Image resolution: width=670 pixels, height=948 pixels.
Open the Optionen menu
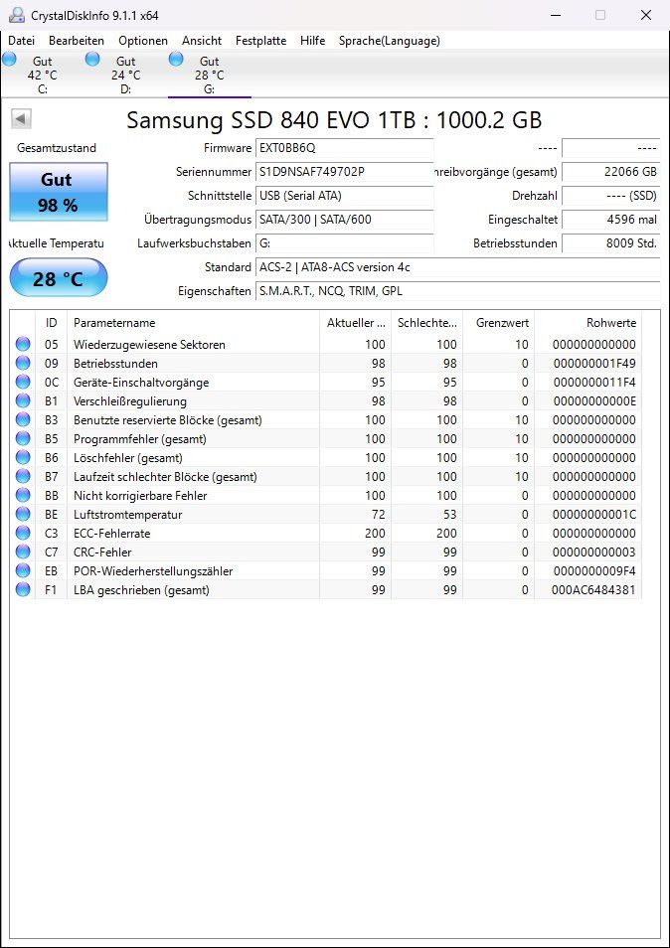pyautogui.click(x=143, y=41)
